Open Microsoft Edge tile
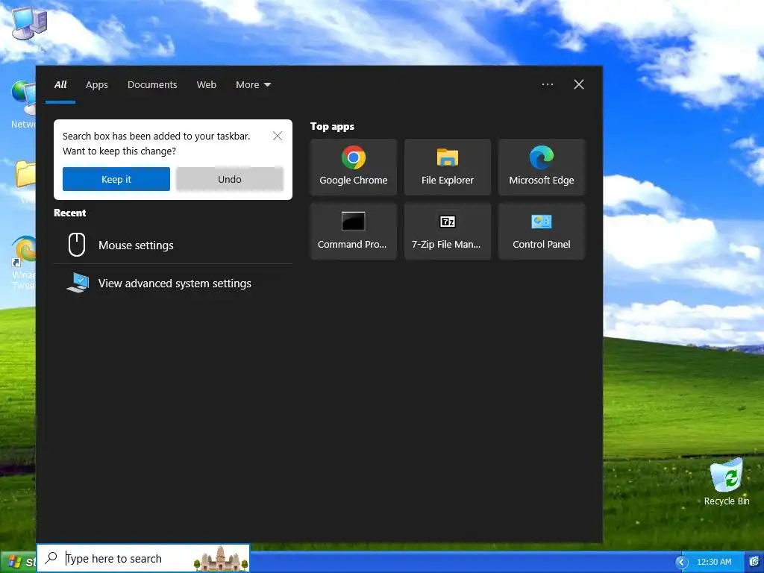The height and width of the screenshot is (573, 764). pyautogui.click(x=542, y=167)
